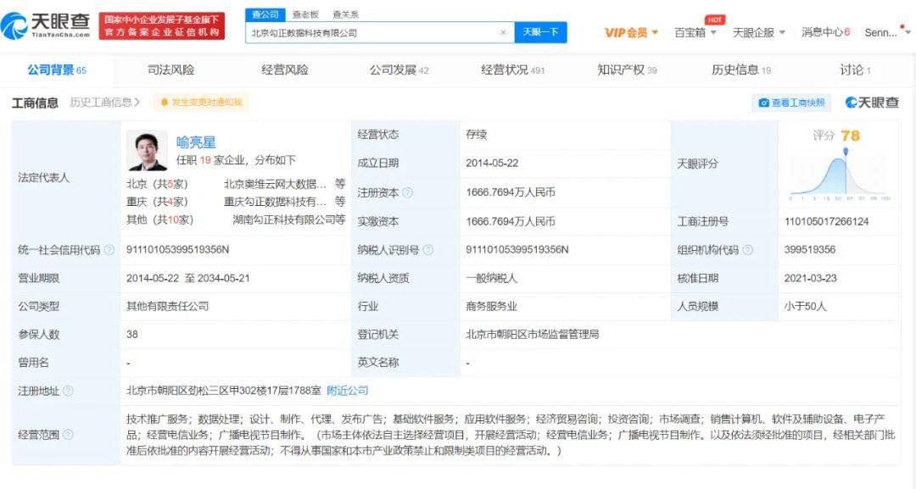Click the registration number 110105017266124

point(826,222)
